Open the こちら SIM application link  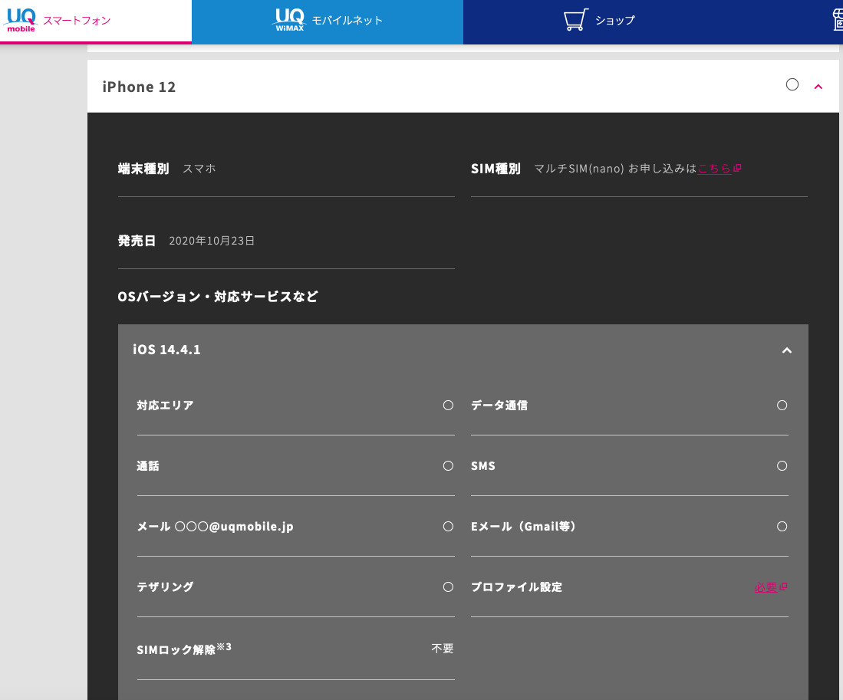click(714, 168)
